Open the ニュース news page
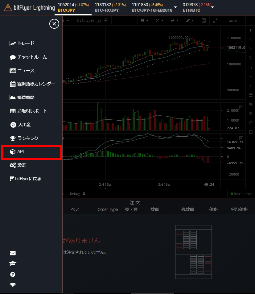Viewport: 255px width, 294px height. click(22, 71)
